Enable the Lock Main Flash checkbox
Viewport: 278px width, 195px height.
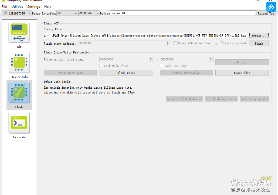pyautogui.click(x=101, y=66)
